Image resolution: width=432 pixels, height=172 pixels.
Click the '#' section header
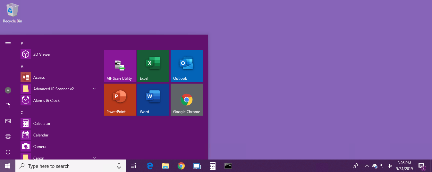[22, 43]
